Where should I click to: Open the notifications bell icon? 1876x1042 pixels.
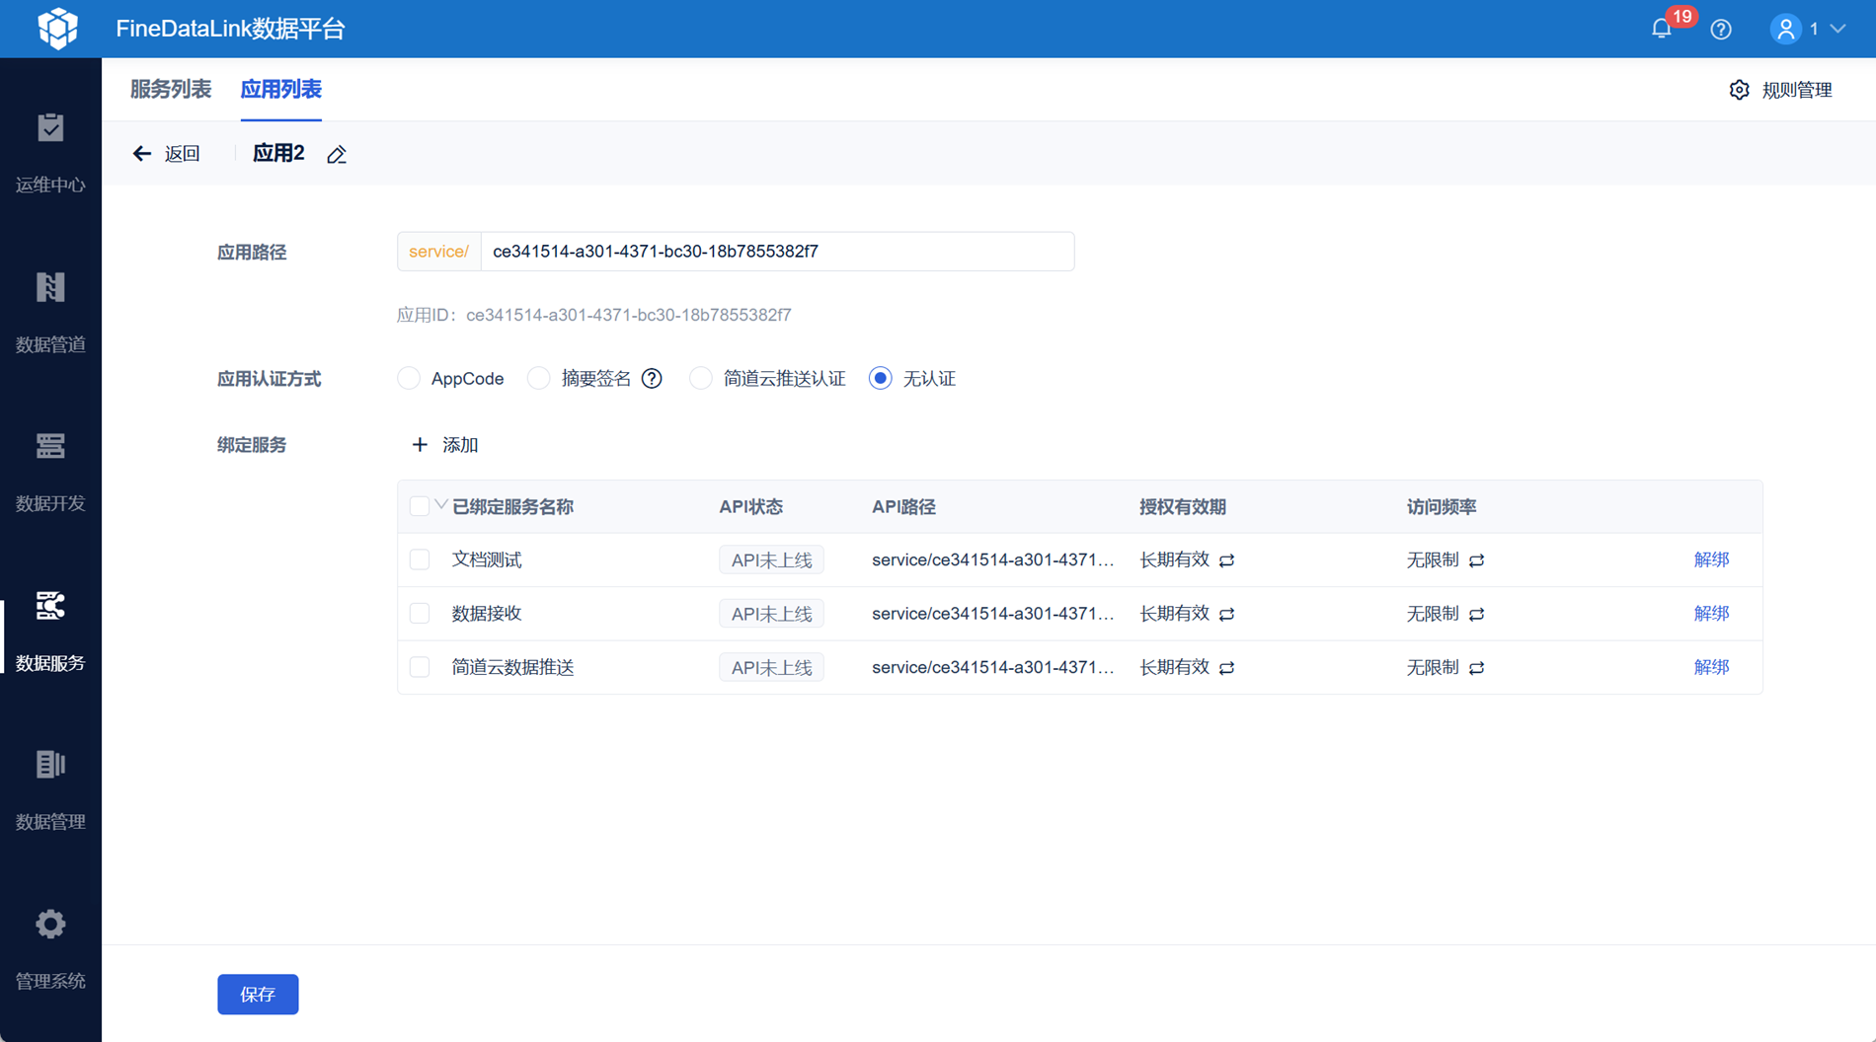1662,30
